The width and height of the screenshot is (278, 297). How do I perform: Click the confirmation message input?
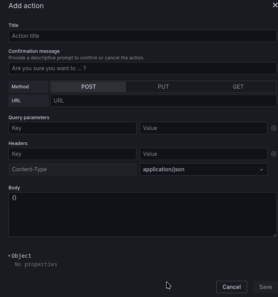click(142, 68)
